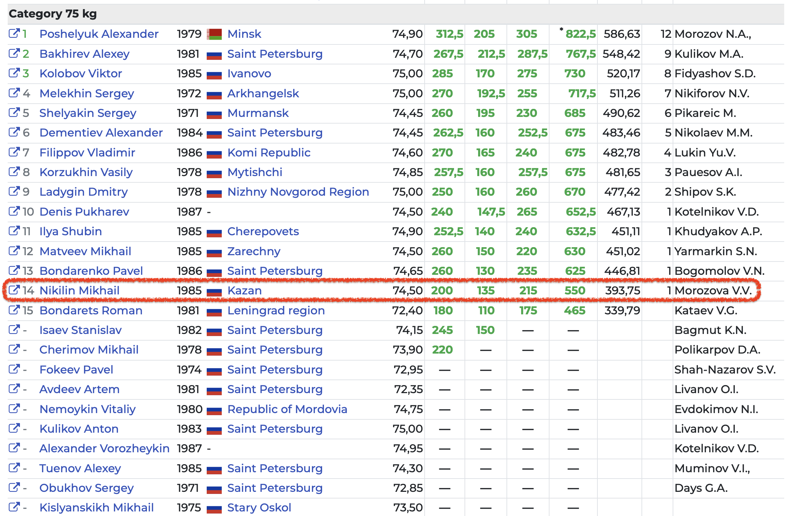Open external link icon for Denis Pukharev
Viewport: 787px width, 516px height.
[14, 211]
